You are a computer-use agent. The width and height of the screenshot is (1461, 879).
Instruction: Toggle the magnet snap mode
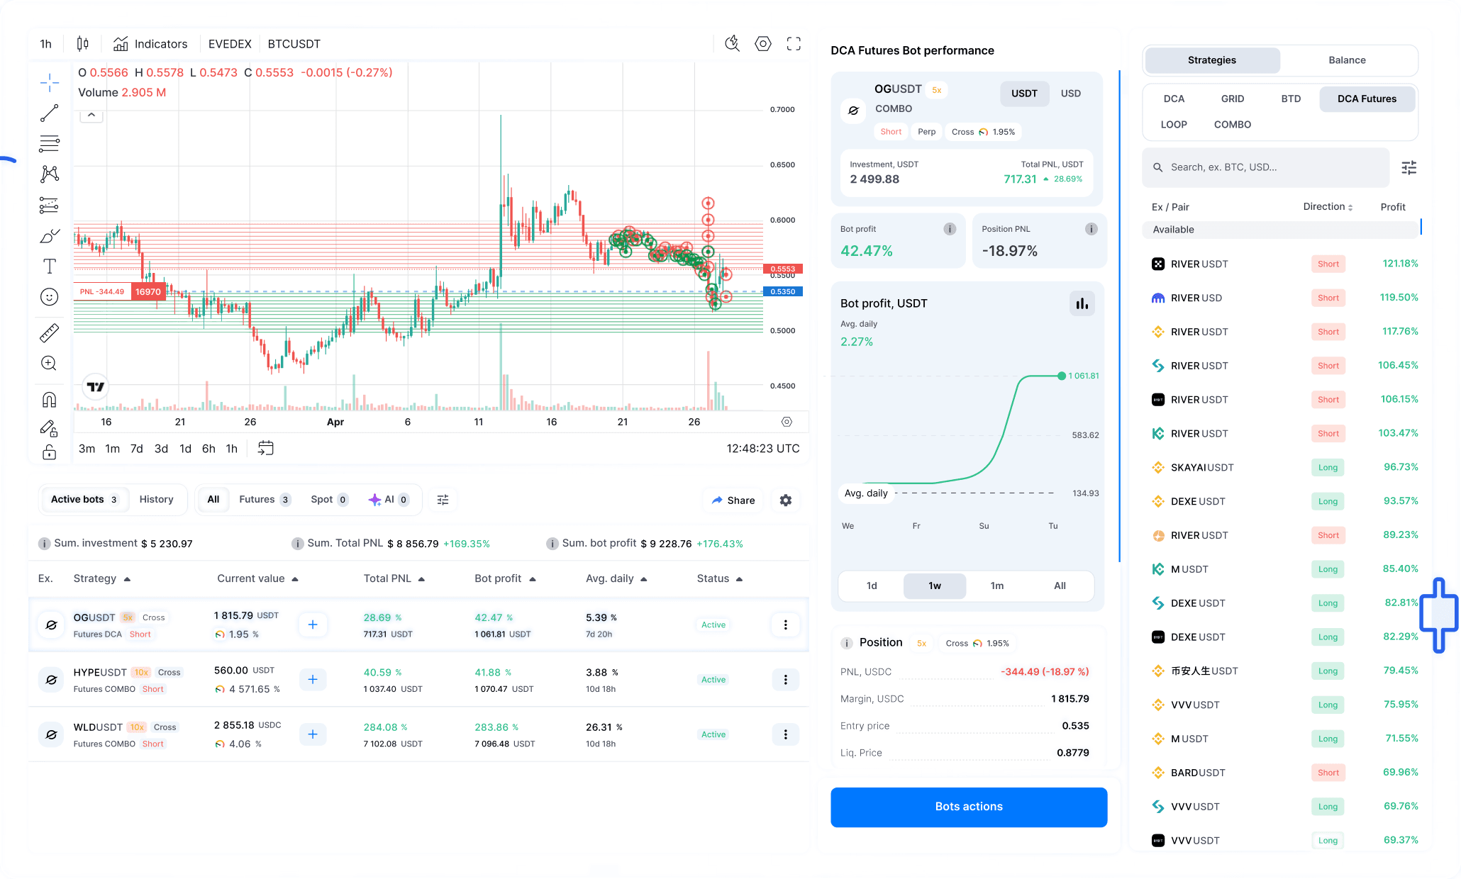tap(50, 399)
